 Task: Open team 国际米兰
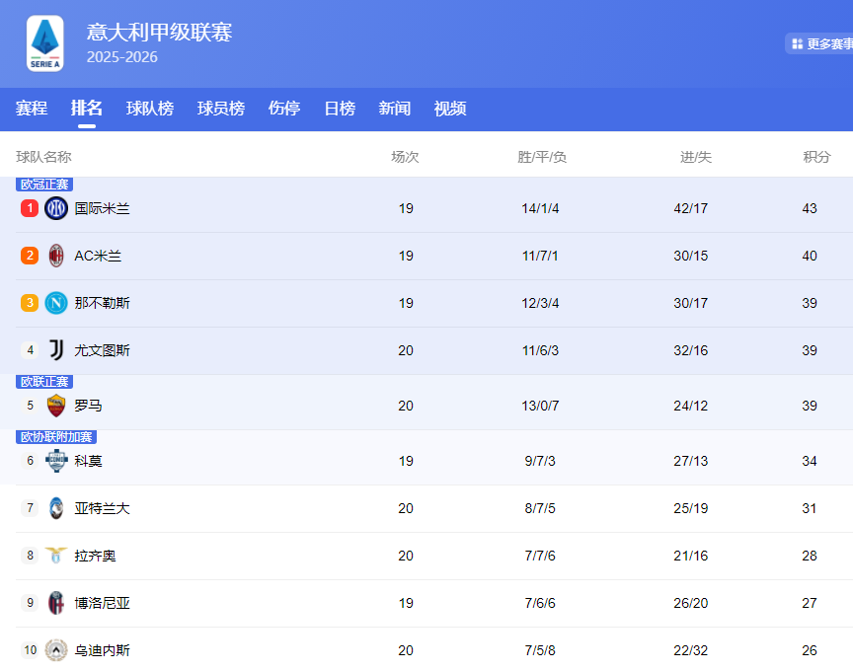[103, 208]
